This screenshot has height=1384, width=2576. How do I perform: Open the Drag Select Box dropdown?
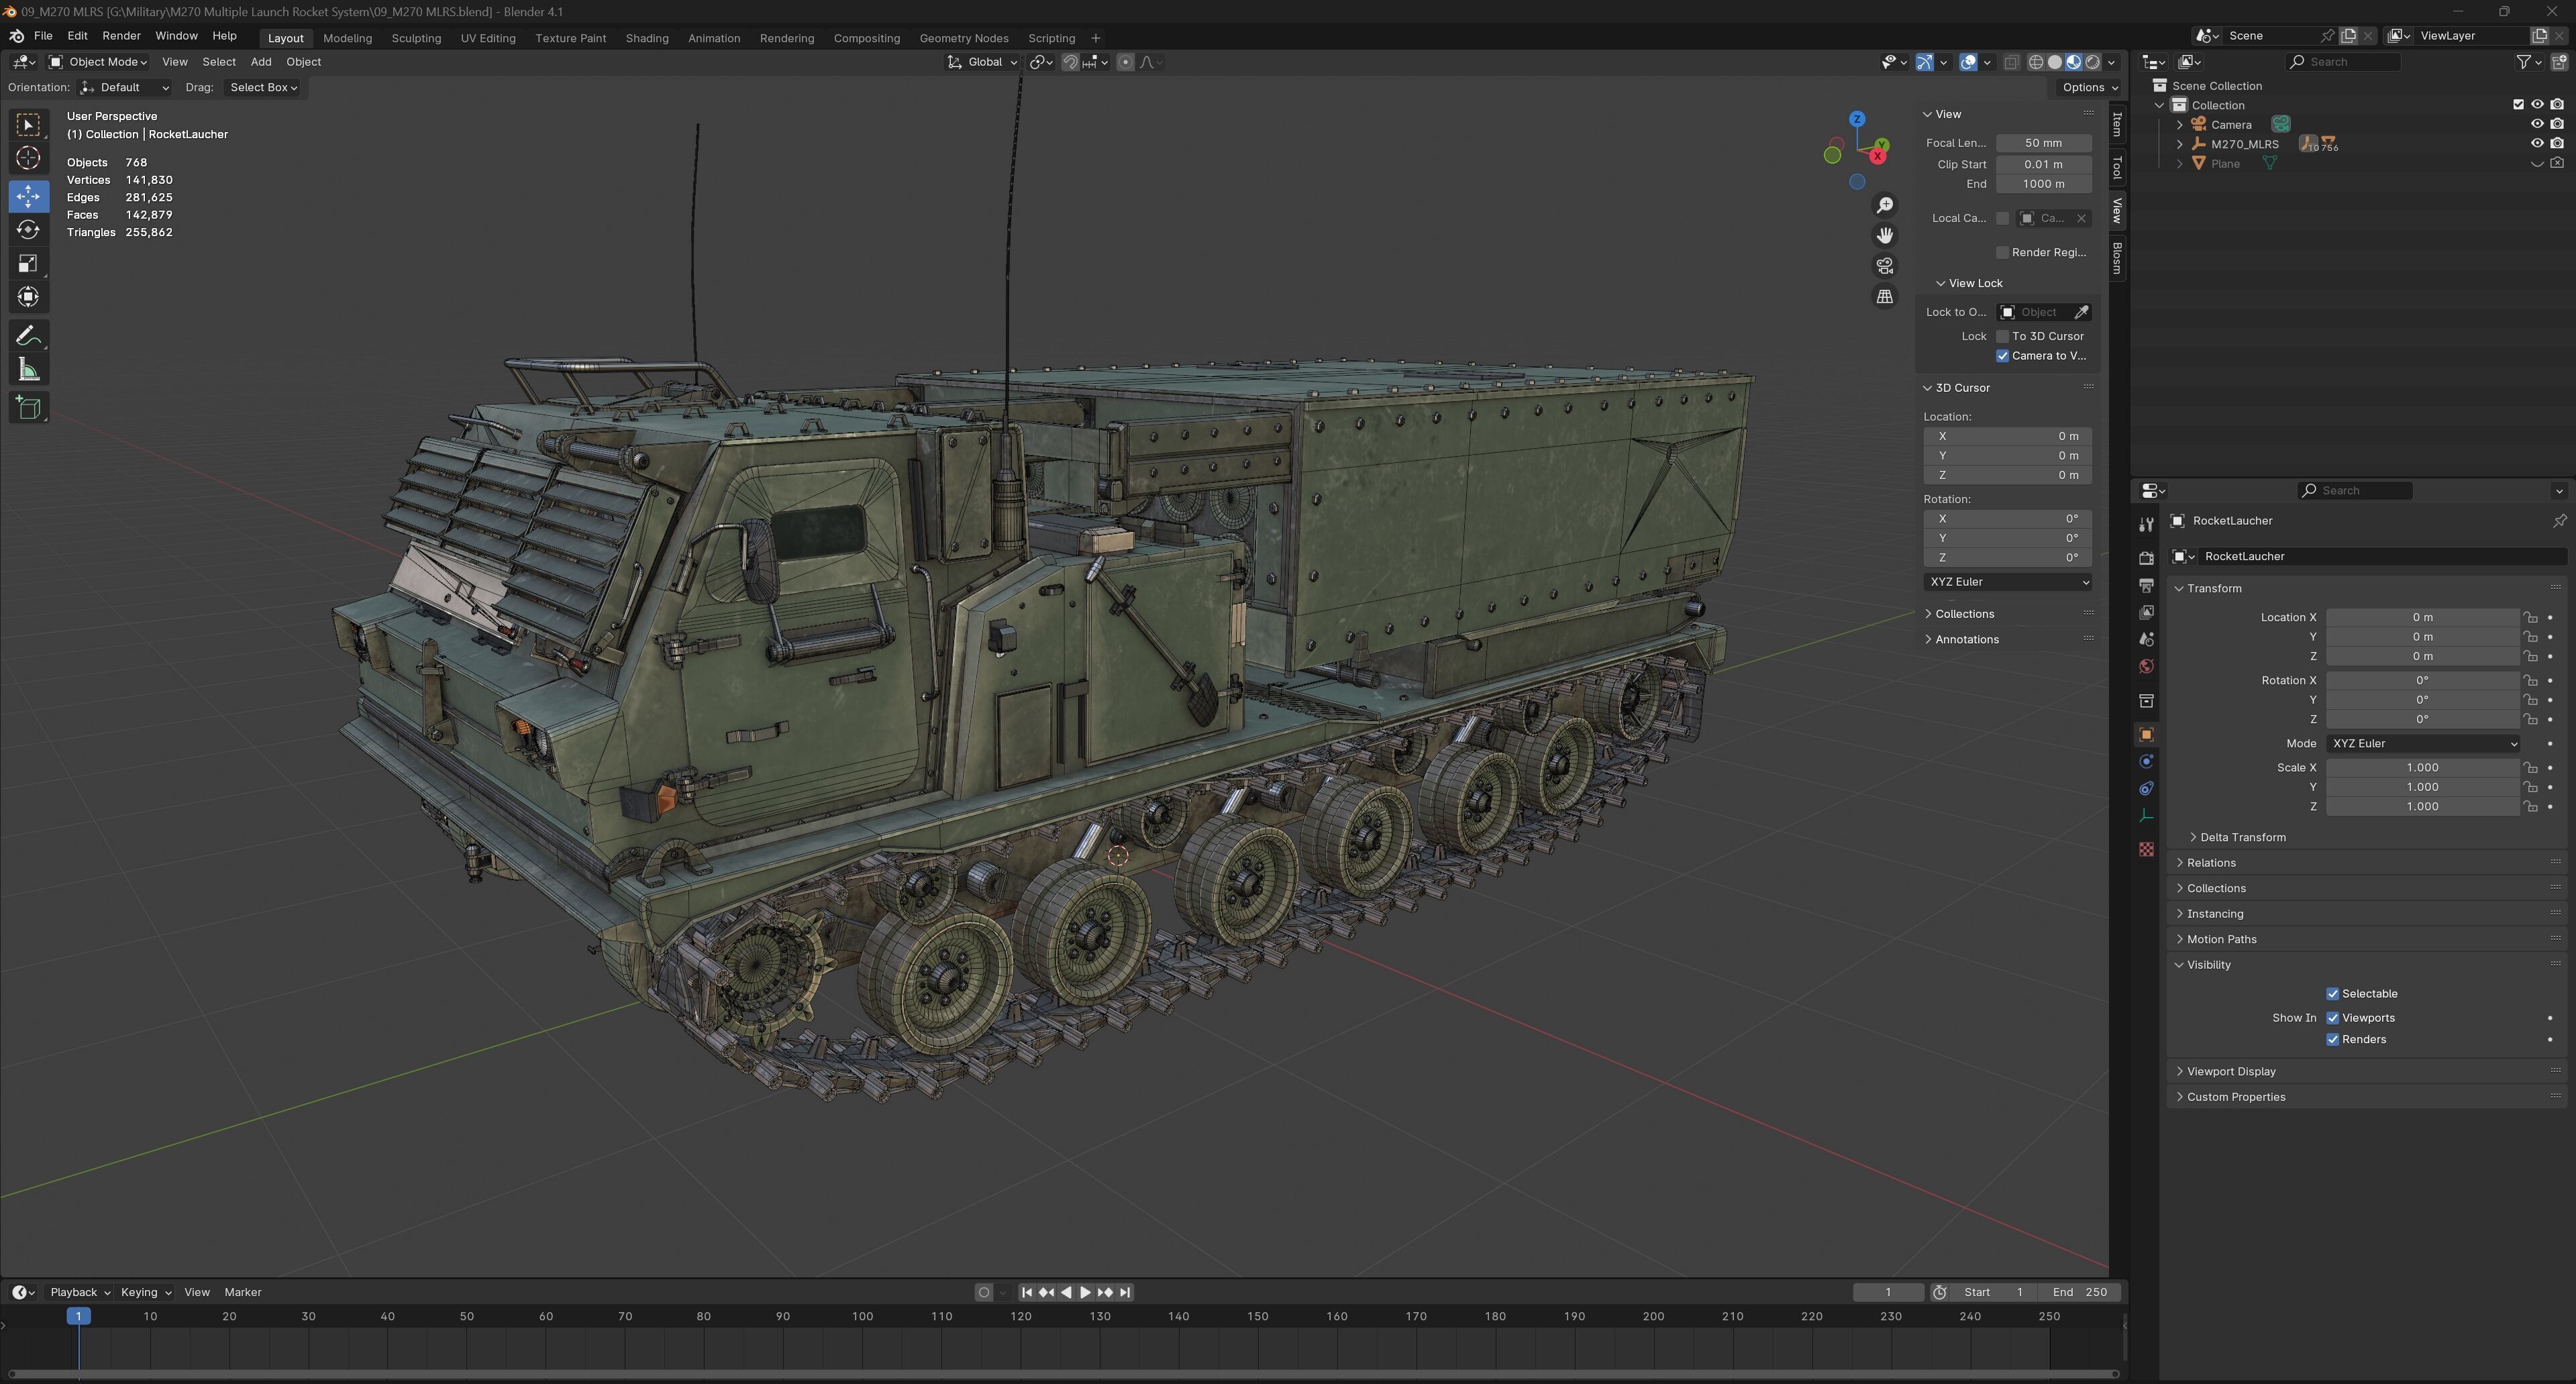pos(263,88)
